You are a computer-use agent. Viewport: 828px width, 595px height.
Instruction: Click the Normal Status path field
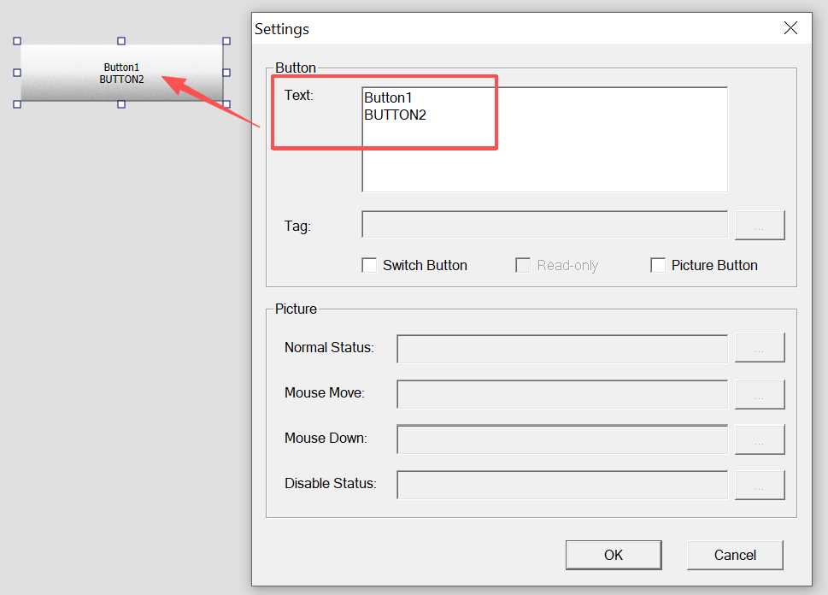pyautogui.click(x=561, y=348)
